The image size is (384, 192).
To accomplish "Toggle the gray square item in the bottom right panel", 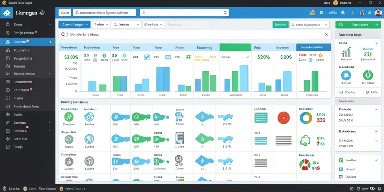I will point(340,177).
